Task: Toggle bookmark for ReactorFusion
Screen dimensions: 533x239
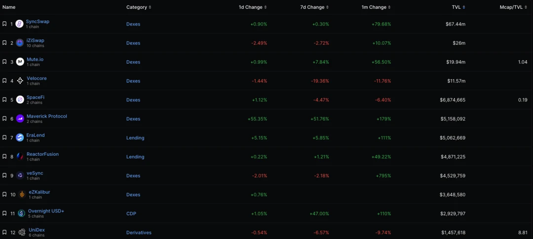Action: point(4,157)
